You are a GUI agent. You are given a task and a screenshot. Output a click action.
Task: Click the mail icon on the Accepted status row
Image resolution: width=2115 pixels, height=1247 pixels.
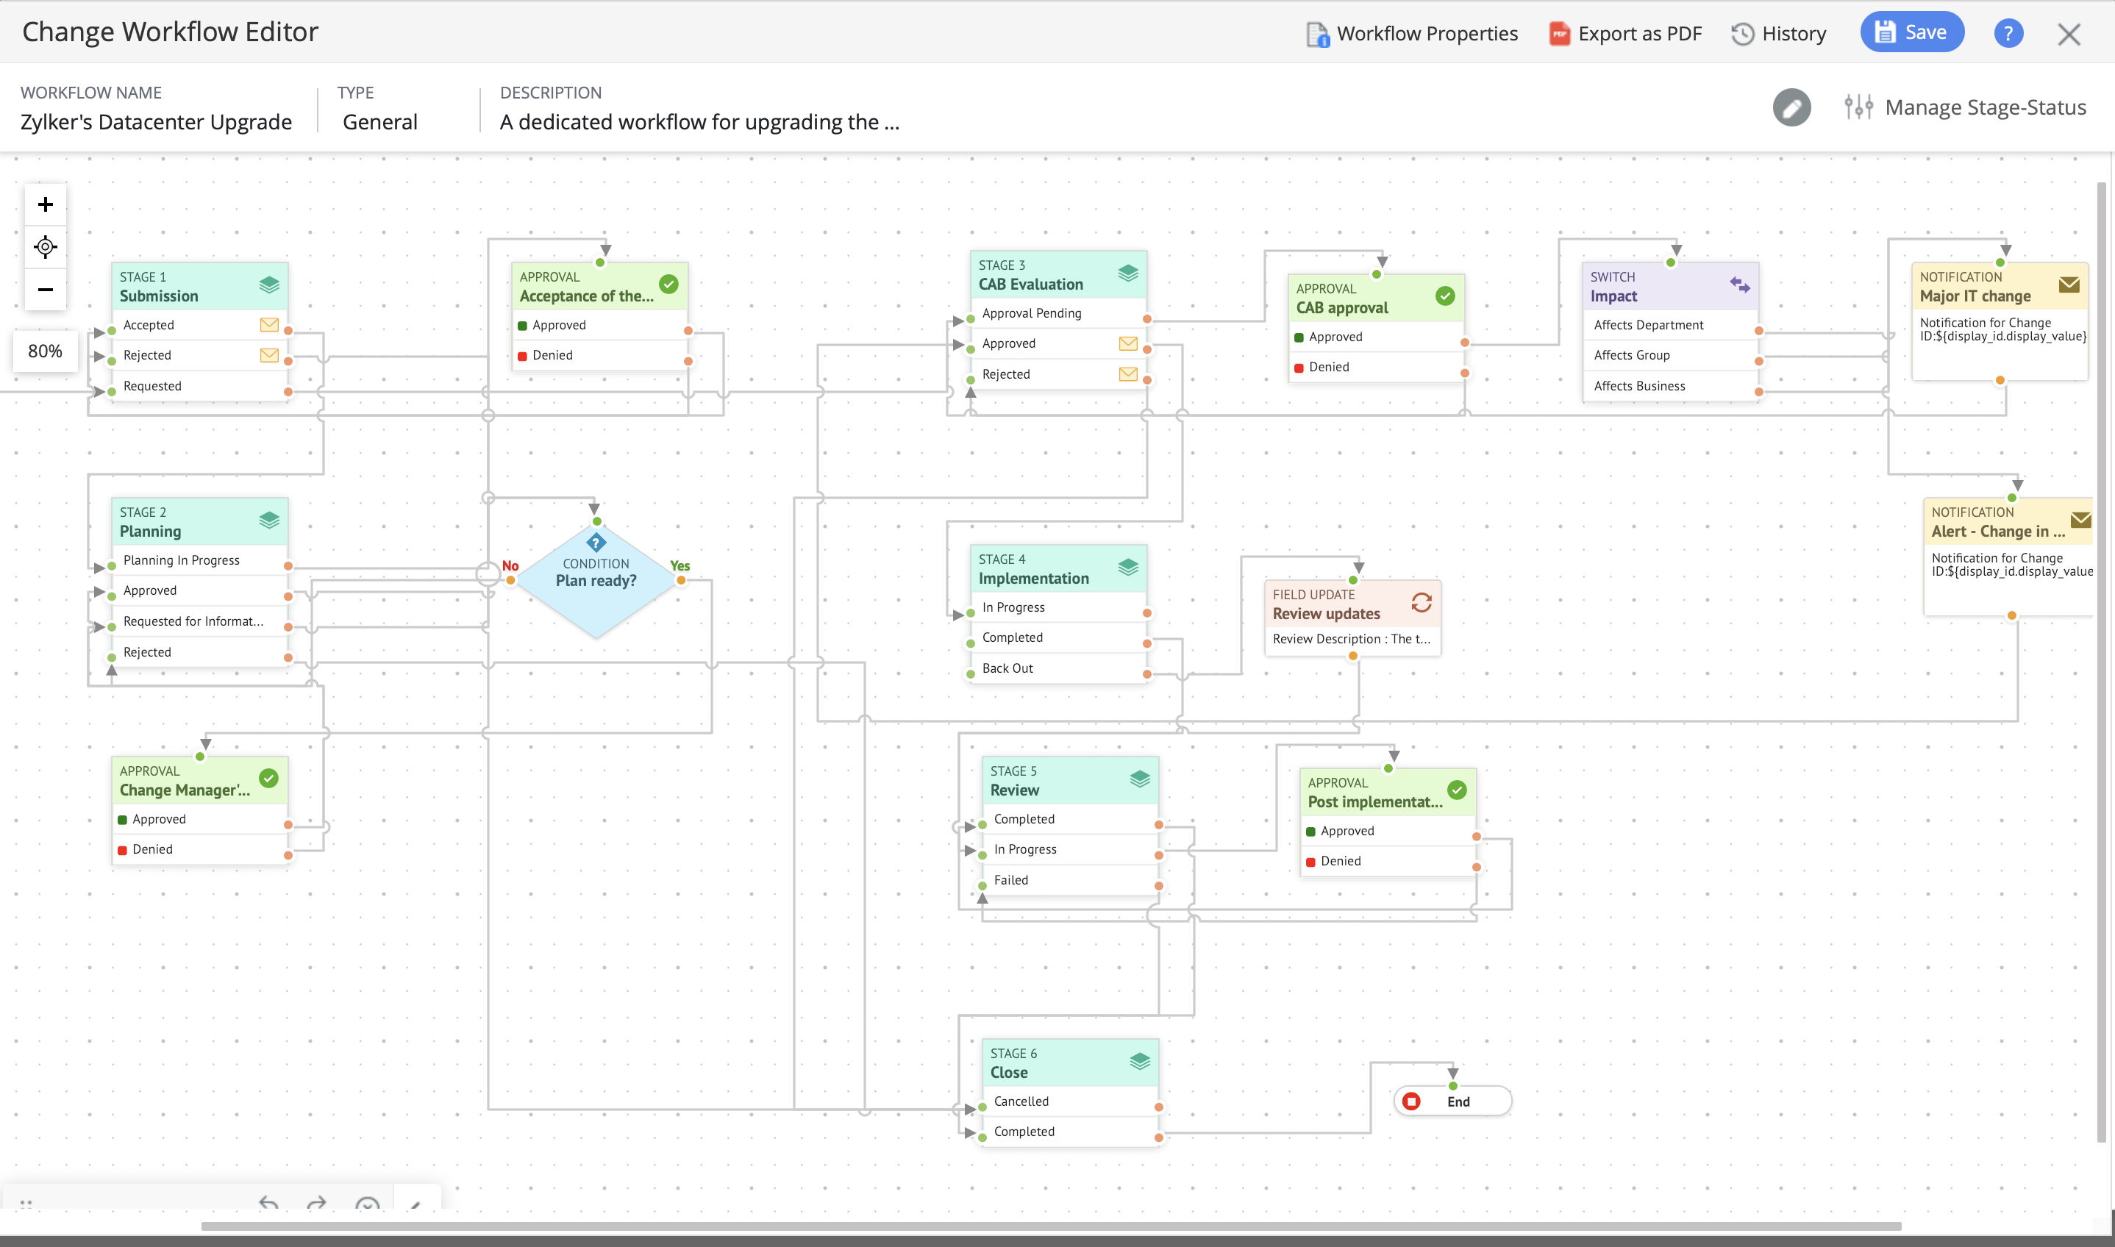tap(269, 324)
